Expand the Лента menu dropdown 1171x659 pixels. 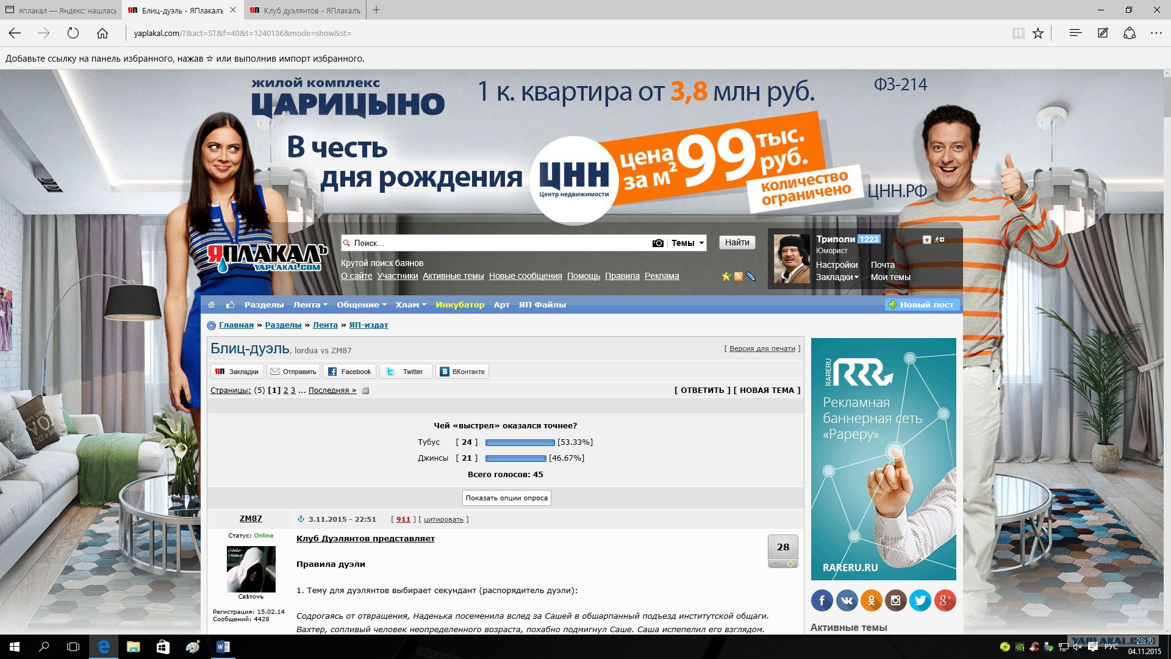310,305
